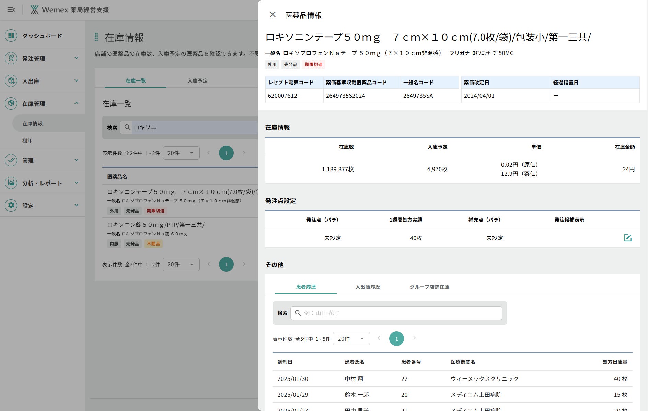Expand the 分析・レポート menu chevron
The height and width of the screenshot is (411, 648).
click(x=76, y=183)
